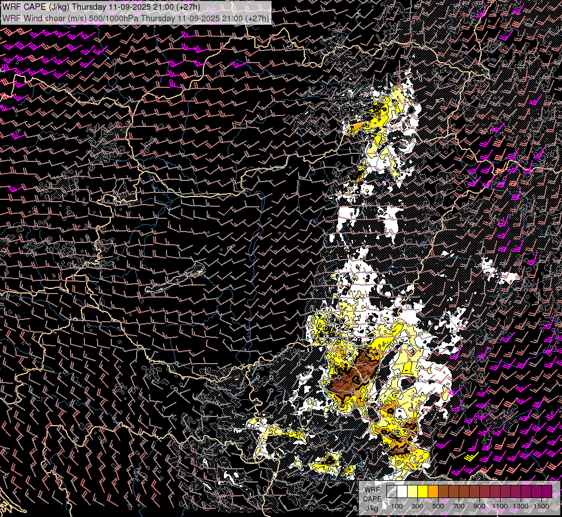Click the 100 legend value label

[x=397, y=506]
